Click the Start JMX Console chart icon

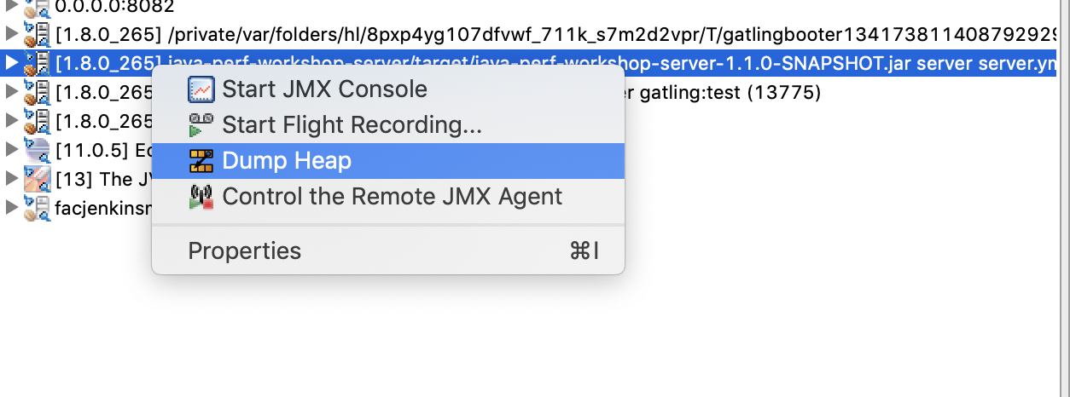201,89
